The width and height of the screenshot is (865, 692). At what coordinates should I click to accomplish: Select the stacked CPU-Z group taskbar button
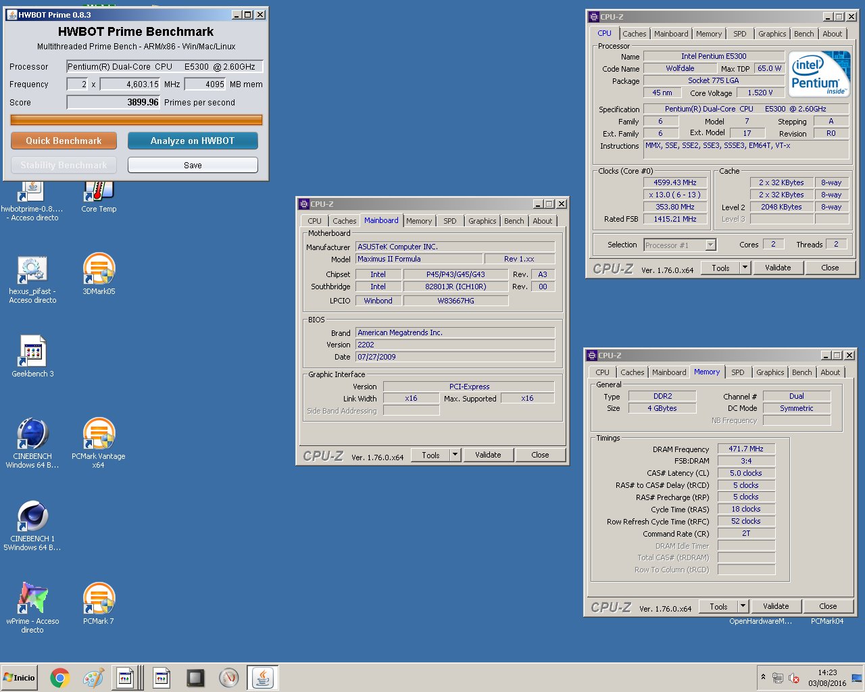pos(127,678)
